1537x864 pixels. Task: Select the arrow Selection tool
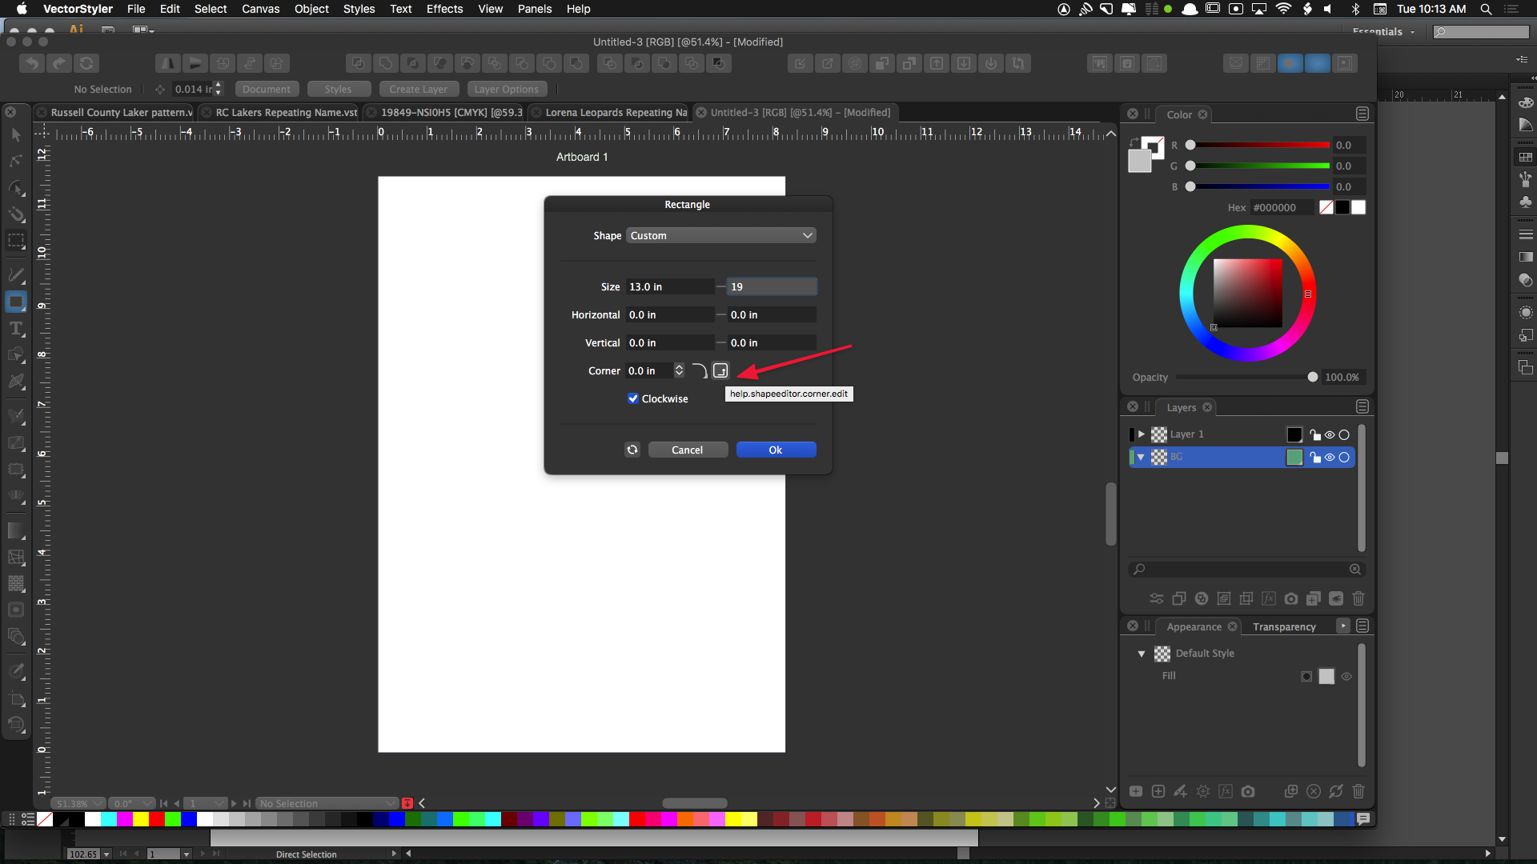pos(15,134)
